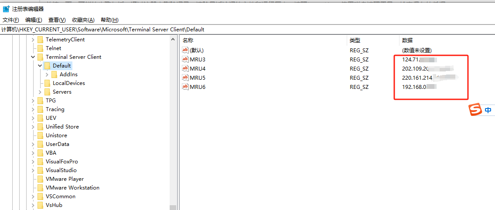Click the Telnet folder icon
This screenshot has width=495, height=210.
pos(40,48)
